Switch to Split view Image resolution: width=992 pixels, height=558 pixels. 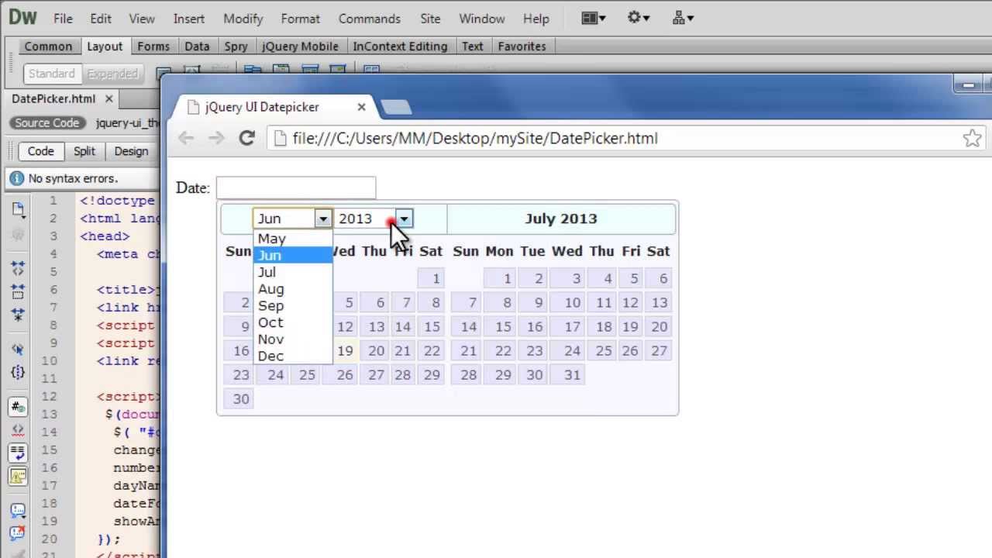(84, 151)
